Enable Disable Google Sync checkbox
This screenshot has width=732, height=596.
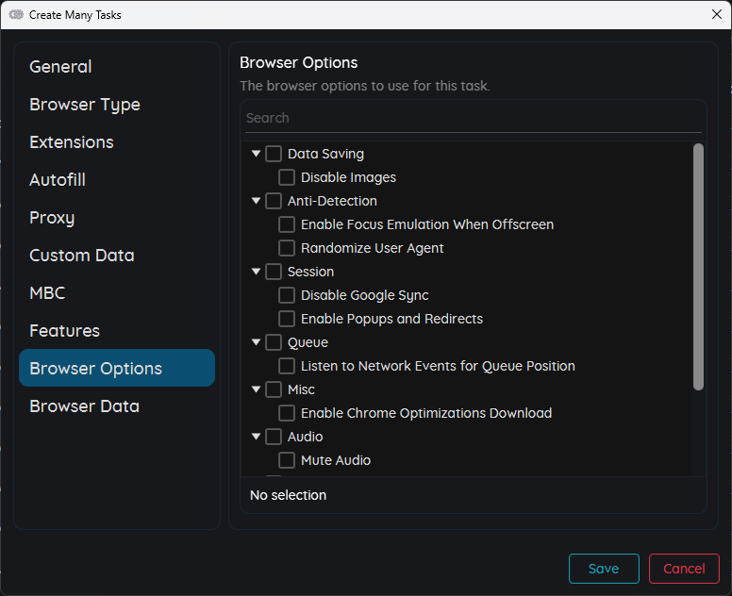click(287, 295)
